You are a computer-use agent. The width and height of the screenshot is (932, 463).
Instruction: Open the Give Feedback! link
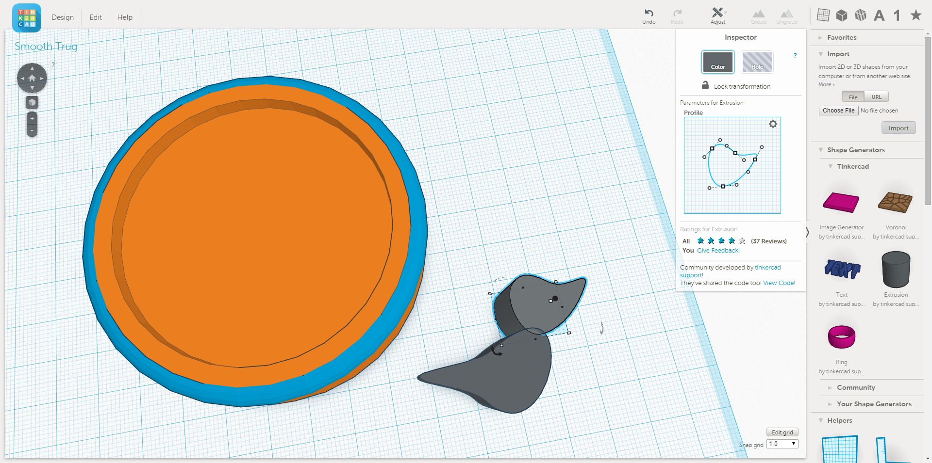718,251
